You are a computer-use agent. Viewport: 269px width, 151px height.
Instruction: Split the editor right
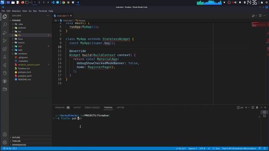[260, 16]
